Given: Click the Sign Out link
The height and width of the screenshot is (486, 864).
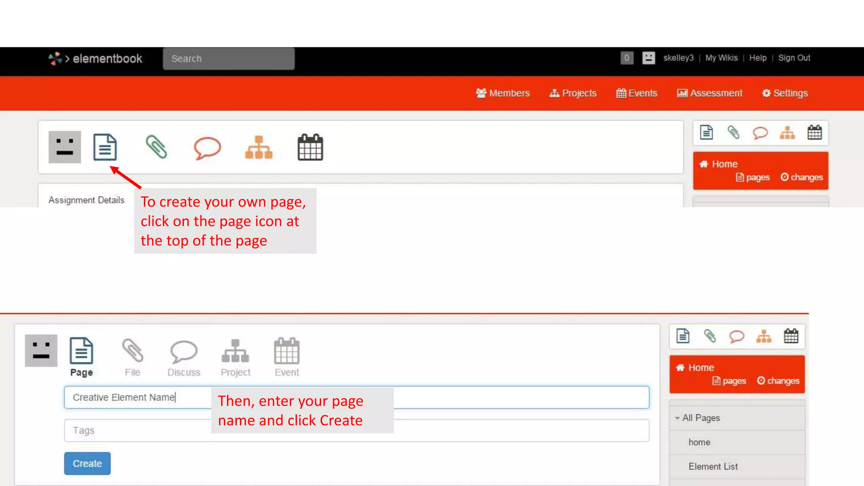Looking at the screenshot, I should pos(794,58).
